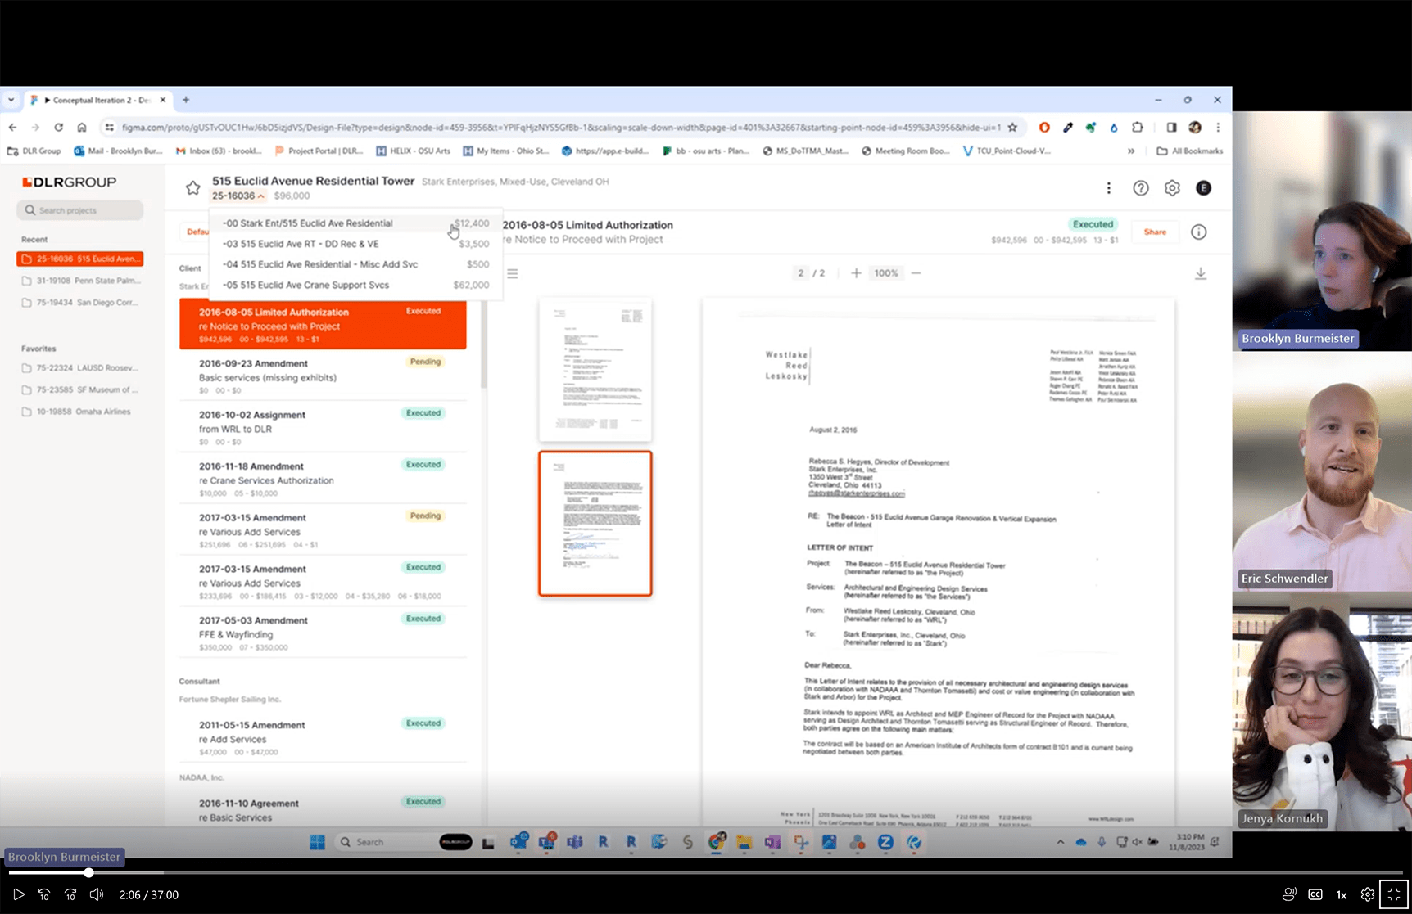Open the Meeting Room Boo... bookmark
The width and height of the screenshot is (1412, 914).
[x=905, y=151]
